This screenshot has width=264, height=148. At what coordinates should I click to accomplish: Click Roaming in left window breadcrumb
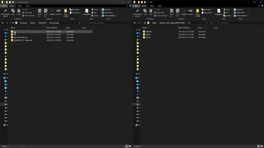pos(24,23)
